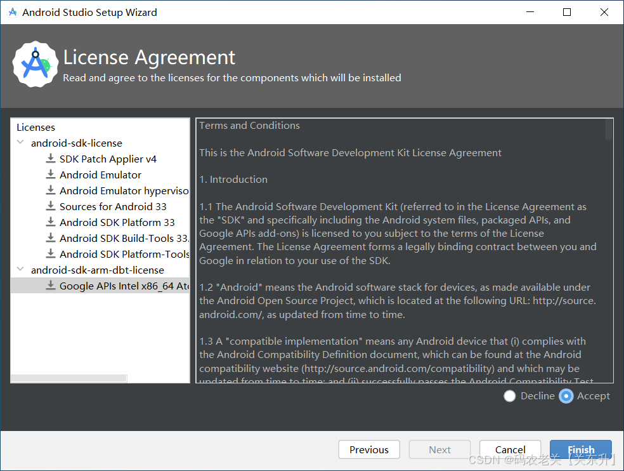The height and width of the screenshot is (471, 624).
Task: Click download icon beside Google APIs Intel x86_64
Action: (51, 286)
